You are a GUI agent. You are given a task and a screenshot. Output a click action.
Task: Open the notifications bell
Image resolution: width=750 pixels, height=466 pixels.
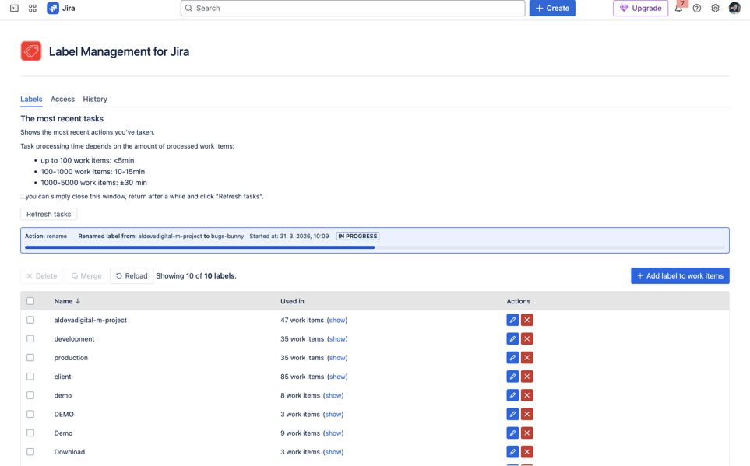(x=678, y=9)
